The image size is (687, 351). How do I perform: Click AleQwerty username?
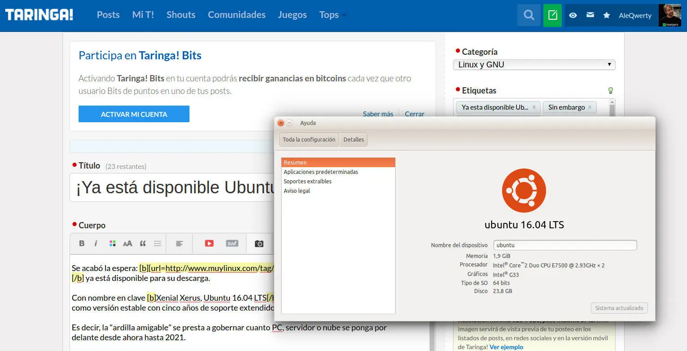click(x=635, y=15)
